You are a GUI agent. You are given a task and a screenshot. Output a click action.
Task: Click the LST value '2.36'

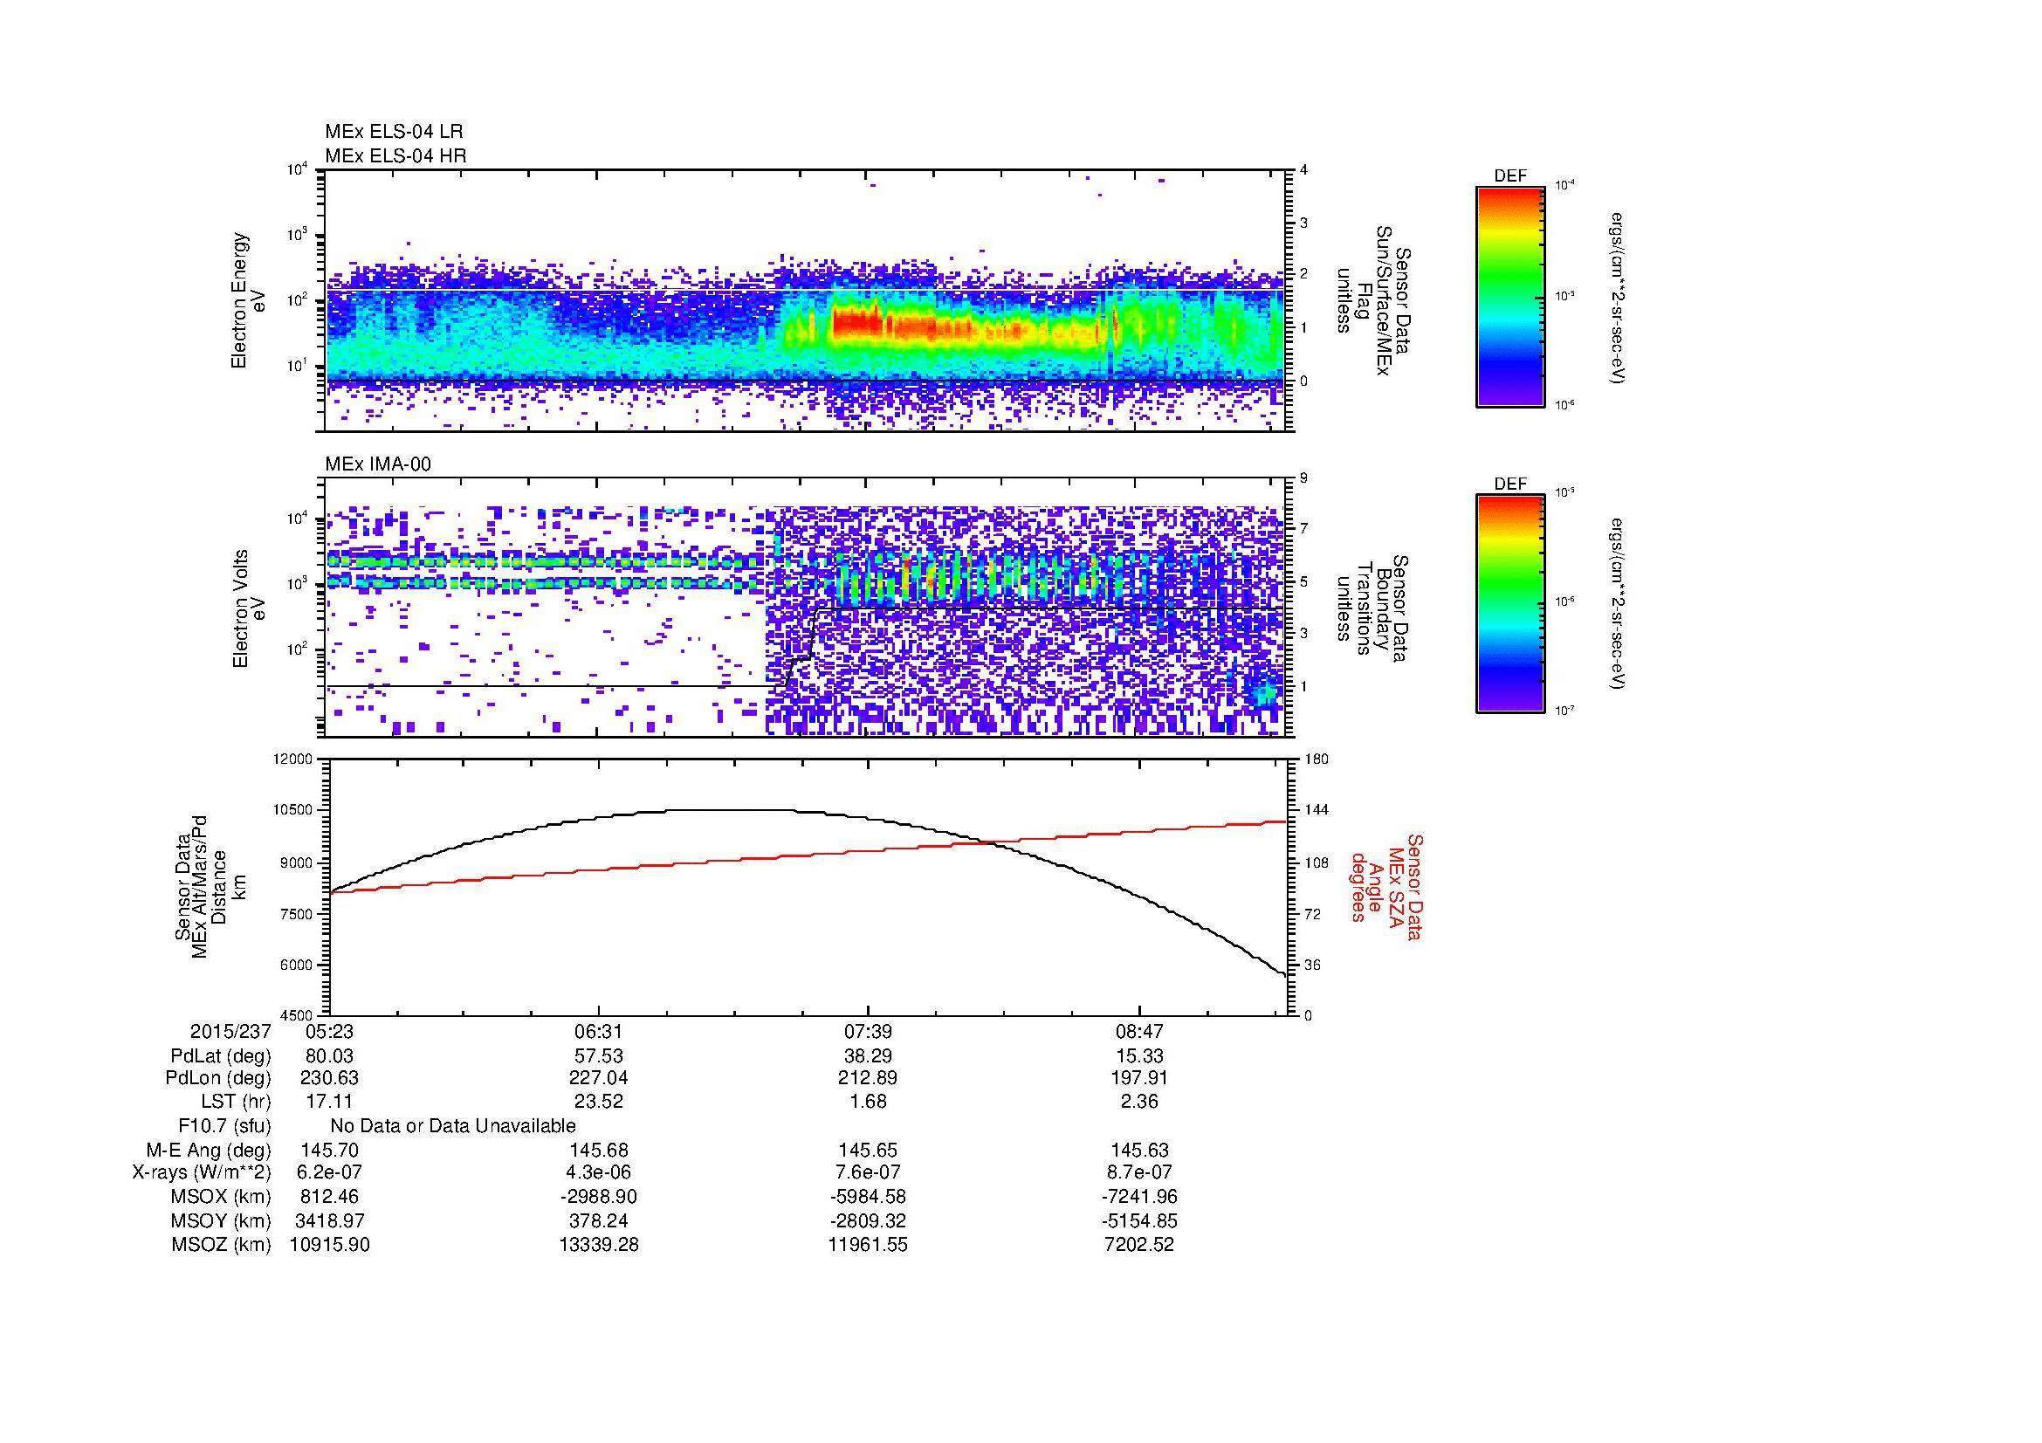click(x=1139, y=1102)
